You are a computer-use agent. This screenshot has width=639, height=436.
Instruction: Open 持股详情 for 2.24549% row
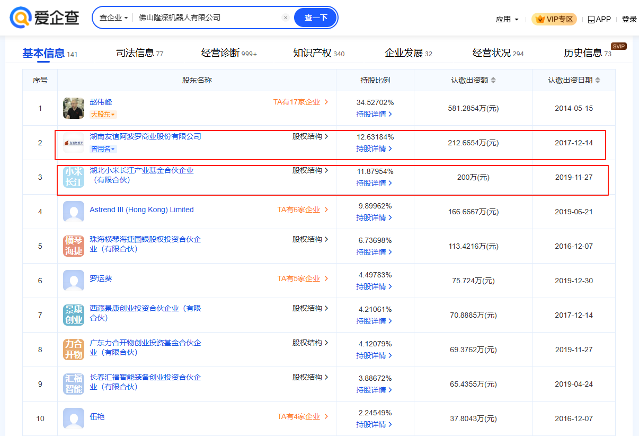[375, 424]
